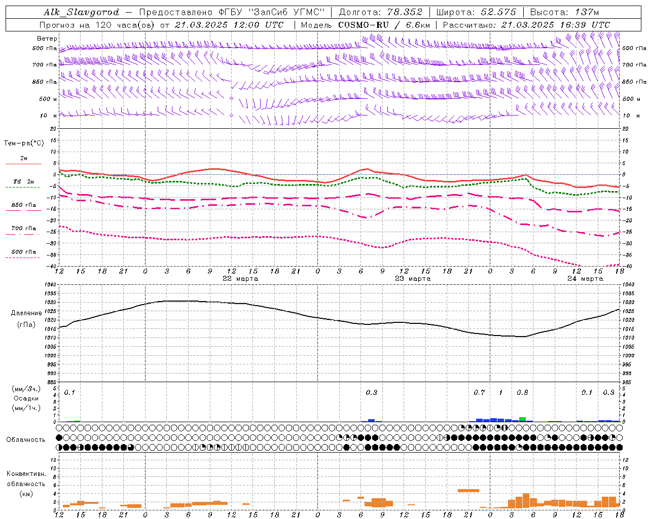Viewport: 649px width, 519px height.
Task: Click the 23 марта date label
Action: 413,279
